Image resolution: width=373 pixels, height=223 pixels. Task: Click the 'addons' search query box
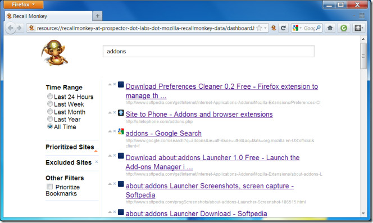click(x=208, y=51)
